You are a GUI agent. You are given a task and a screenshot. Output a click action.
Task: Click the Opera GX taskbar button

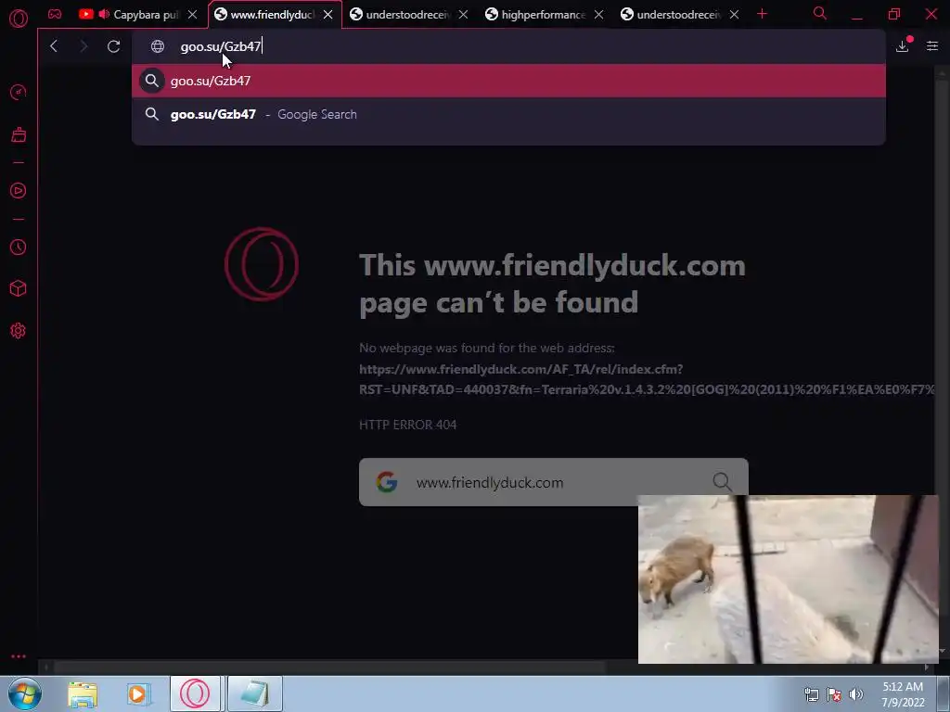point(195,693)
